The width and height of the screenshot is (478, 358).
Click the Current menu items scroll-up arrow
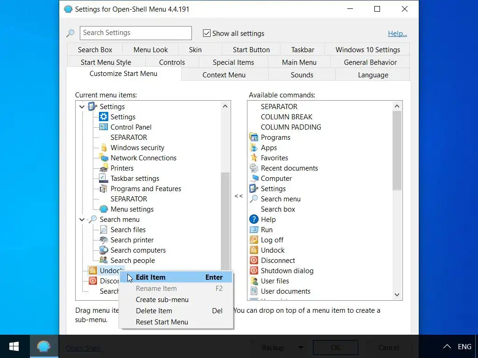(x=225, y=106)
